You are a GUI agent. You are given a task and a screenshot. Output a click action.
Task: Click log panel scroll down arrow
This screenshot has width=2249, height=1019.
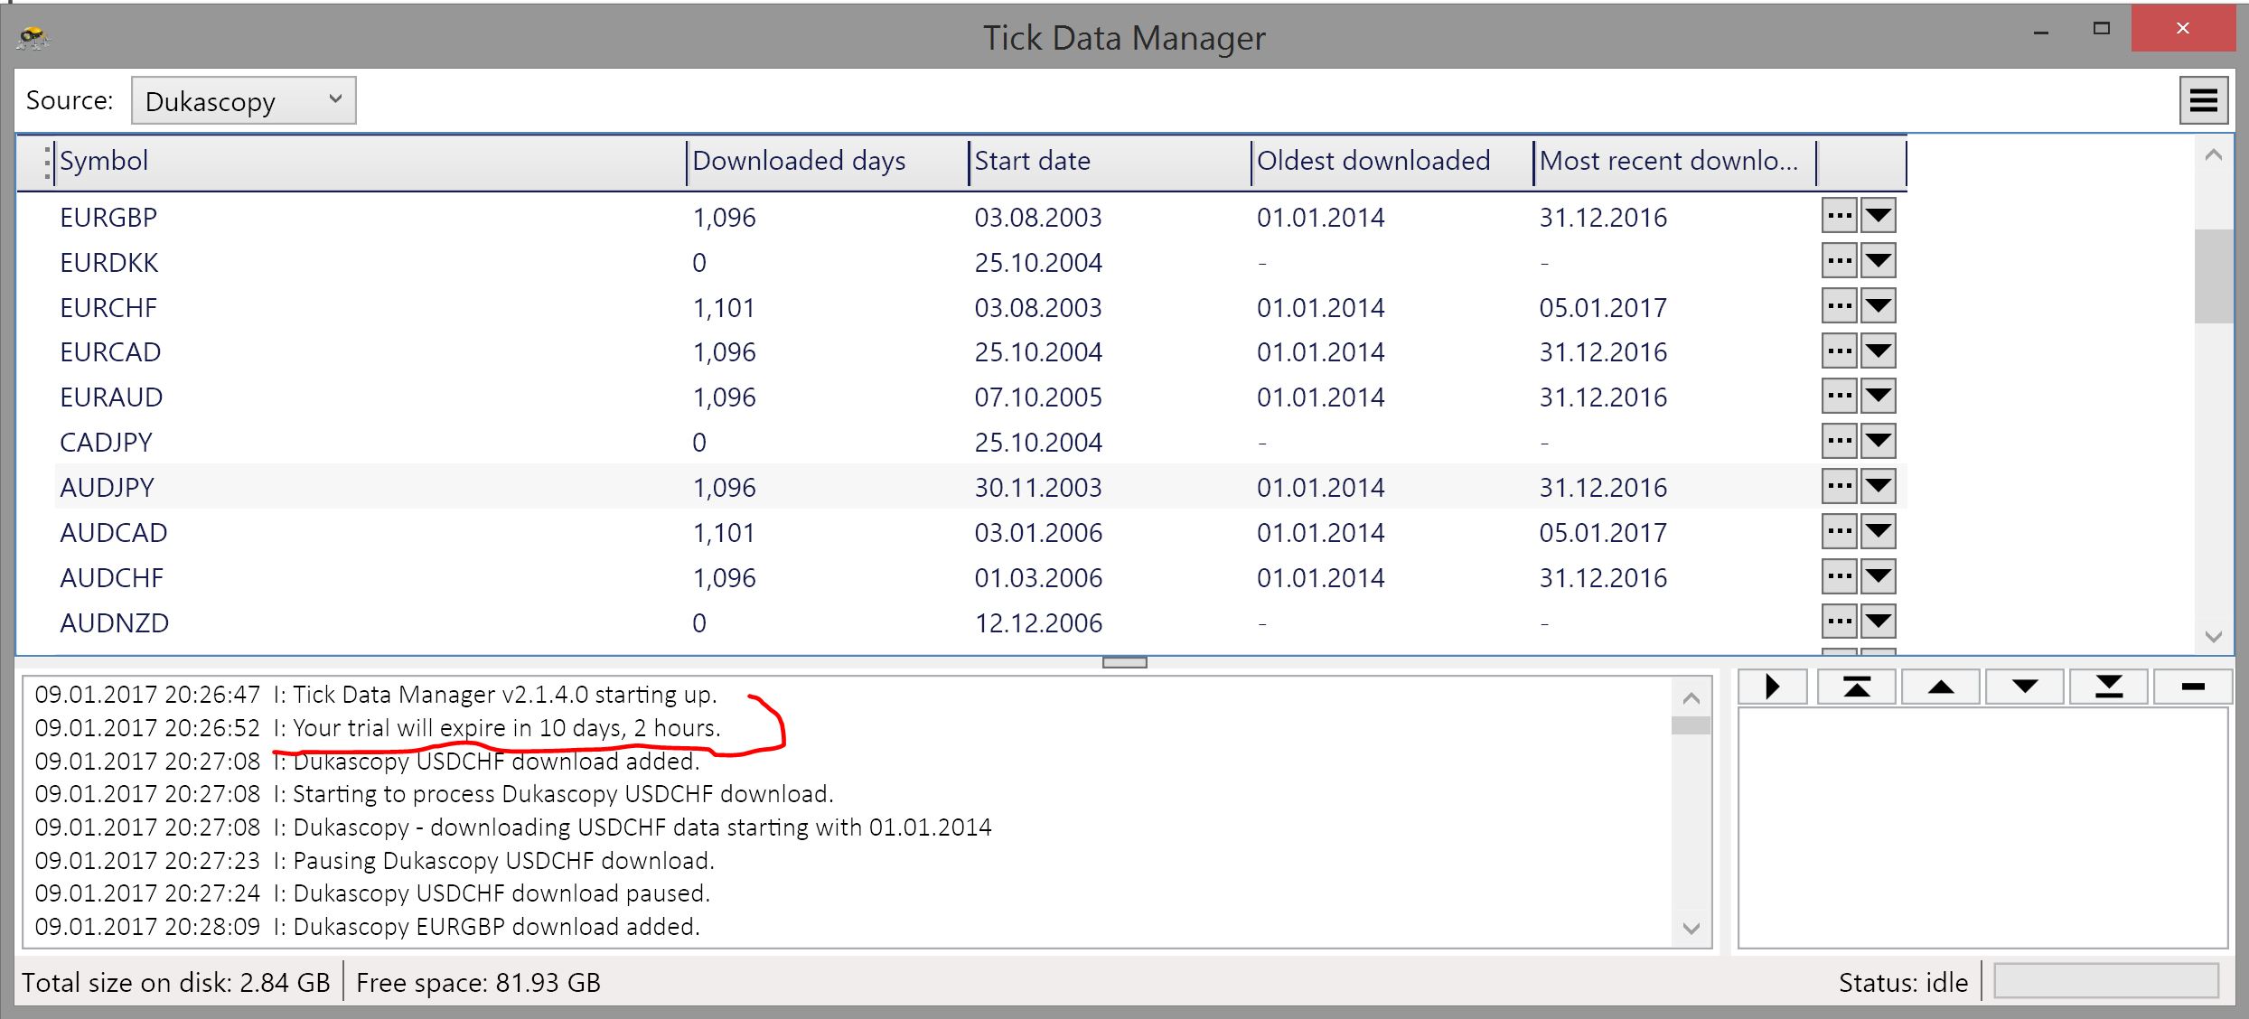point(1691,928)
